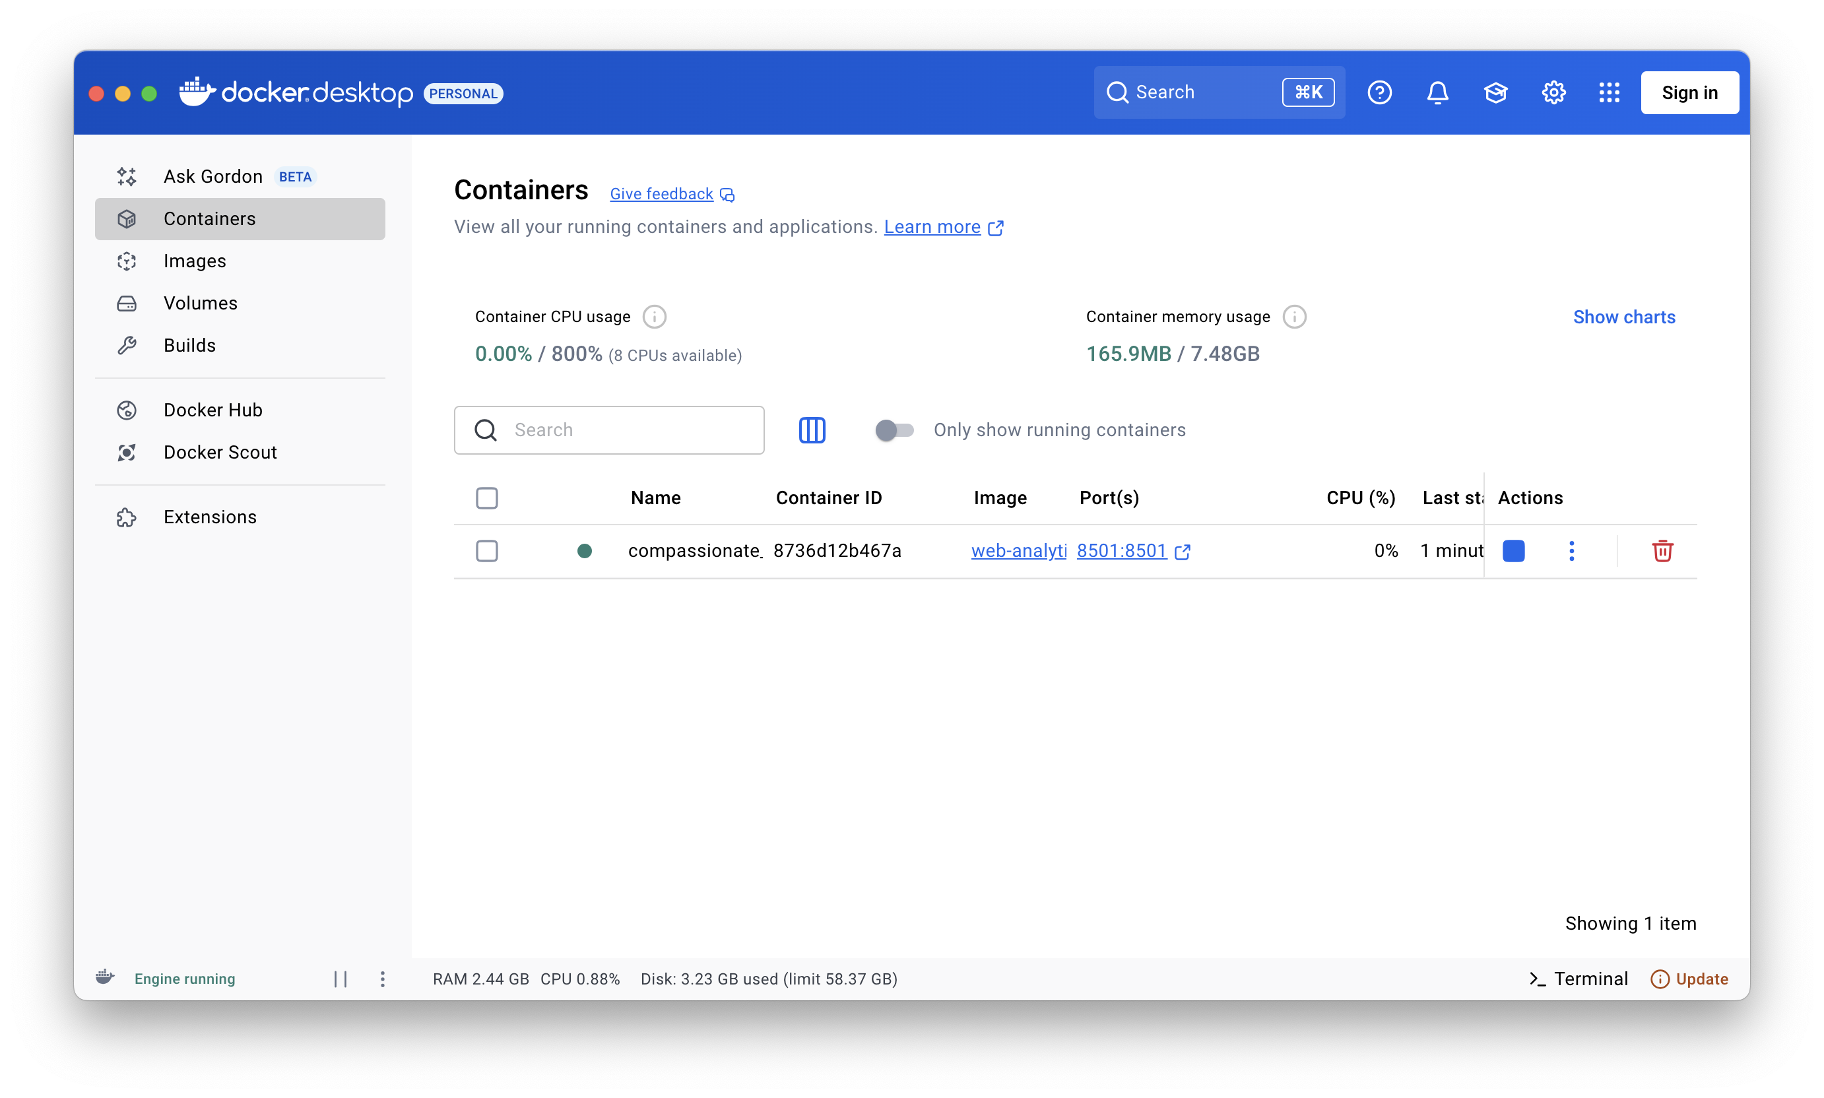Click container ID 8736d12b467a
1824x1098 pixels.
pyautogui.click(x=837, y=550)
